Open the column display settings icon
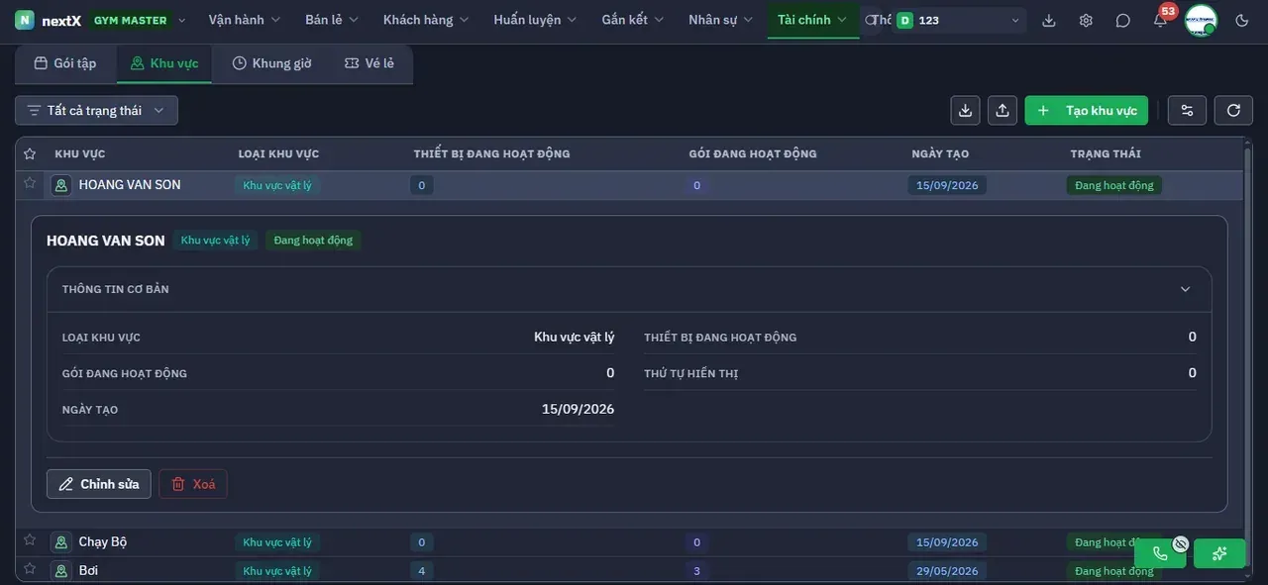The width and height of the screenshot is (1268, 585). tap(1187, 110)
